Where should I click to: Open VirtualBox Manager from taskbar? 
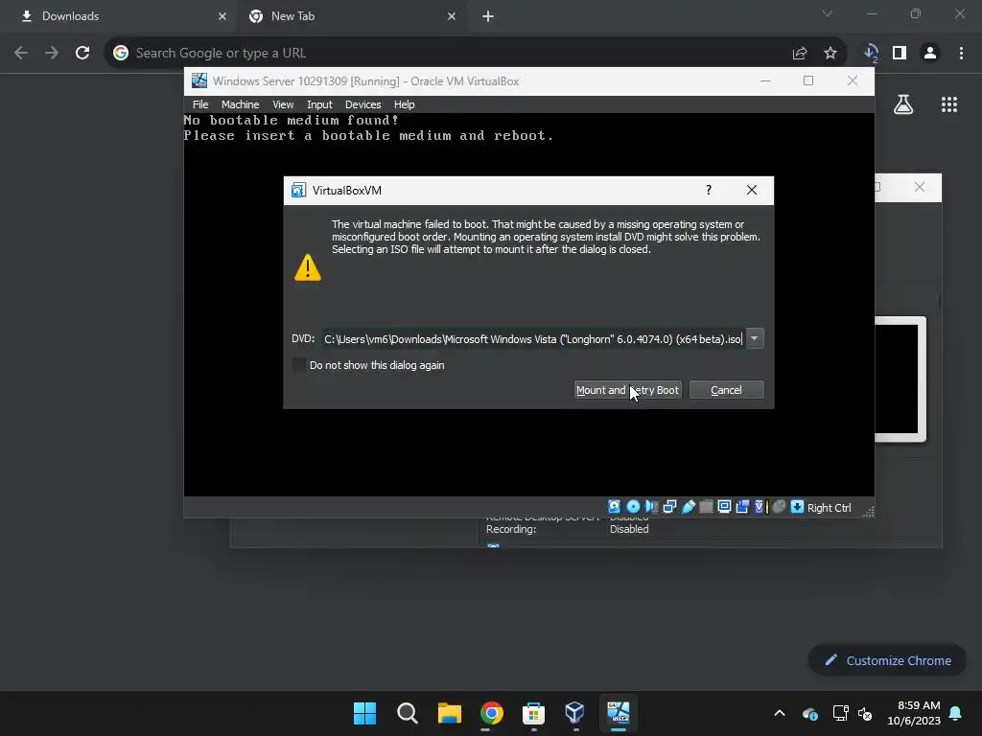coord(575,713)
